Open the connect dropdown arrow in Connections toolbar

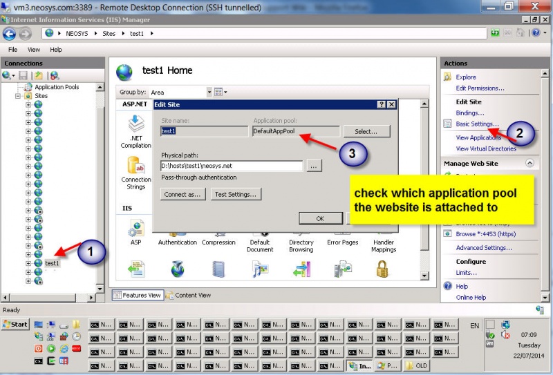coord(13,75)
